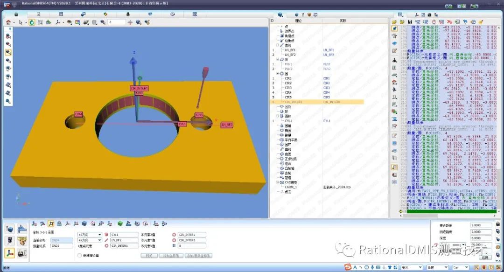Click the CIR5 label in 3D view
Screen dimensions: 504x272
pyautogui.click(x=199, y=115)
